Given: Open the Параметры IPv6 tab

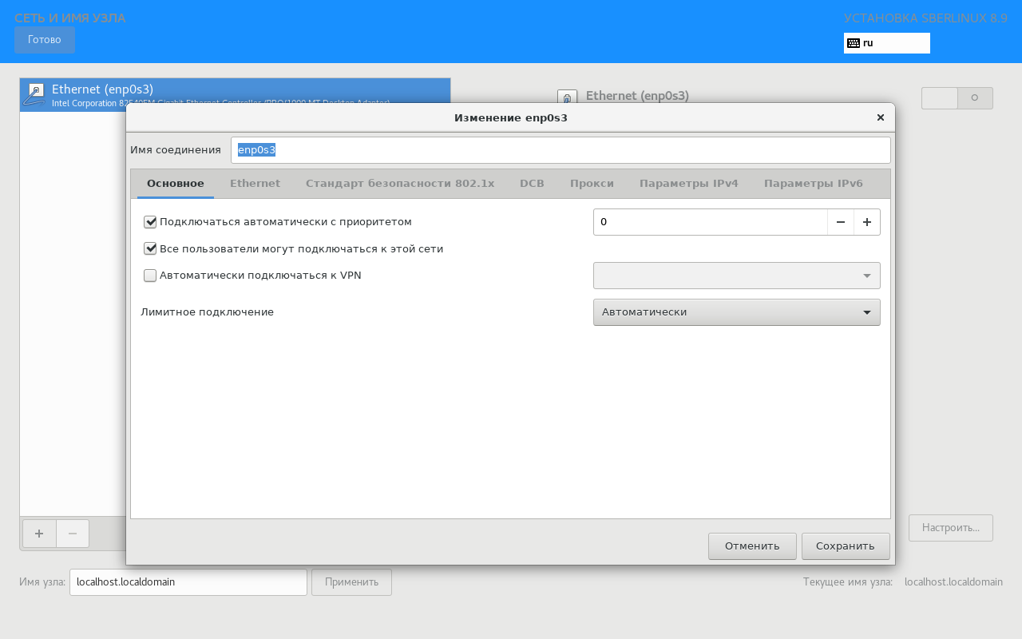Looking at the screenshot, I should click(x=813, y=184).
